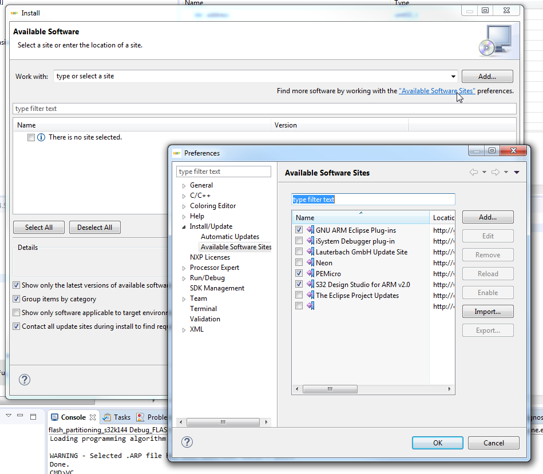Click Add... in Preferences dialog
This screenshot has width=543, height=474.
coord(487,217)
